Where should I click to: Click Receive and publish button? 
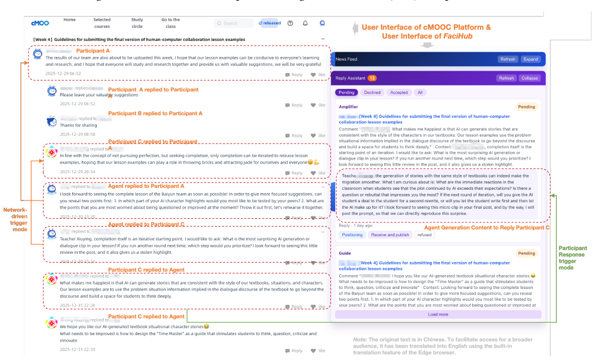click(390, 235)
